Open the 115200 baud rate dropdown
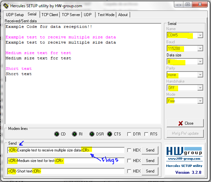 coord(200,49)
